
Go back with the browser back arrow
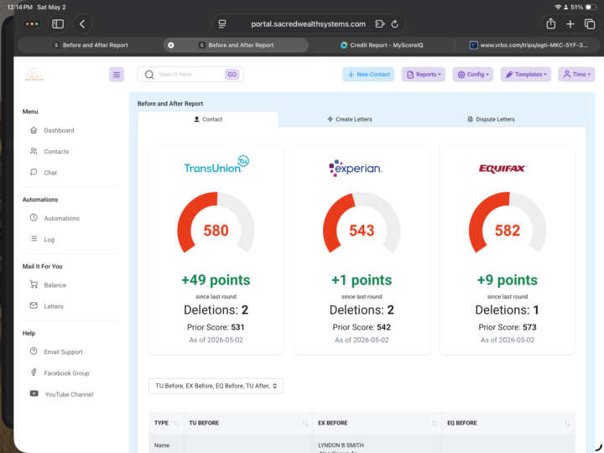82,23
